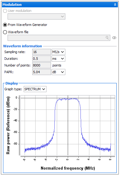Open the User modulation dropdown list
Screen dimensions: 120x176
click(36, 16)
